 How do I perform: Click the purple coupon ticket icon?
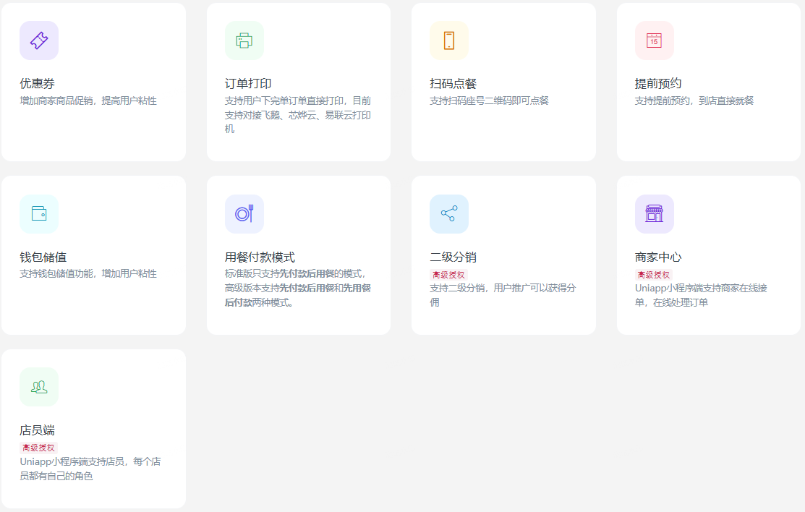[39, 40]
